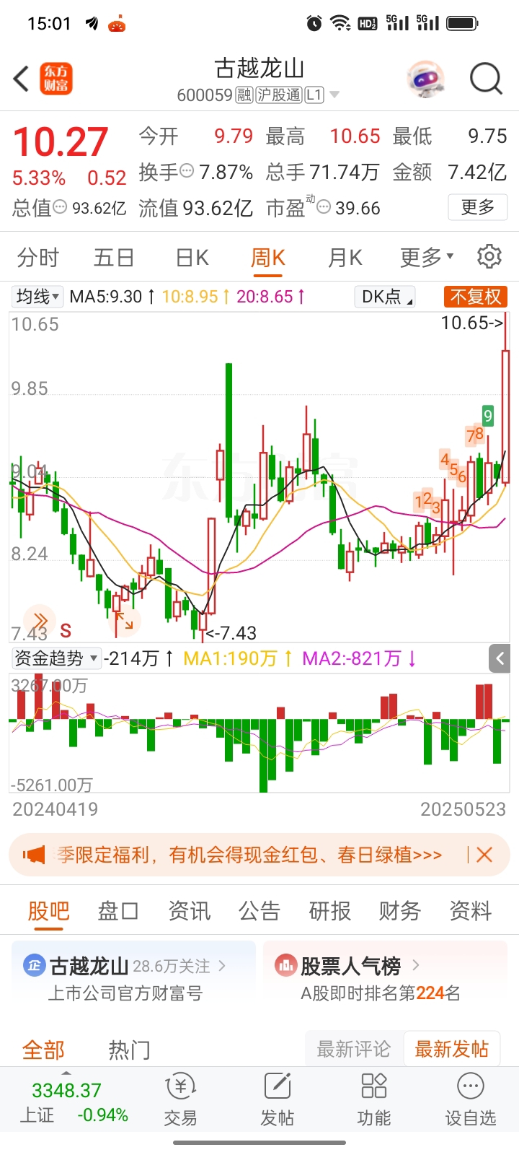This screenshot has height=1155, width=519.
Task: Tap the 沪股通 tag
Action: [x=279, y=95]
